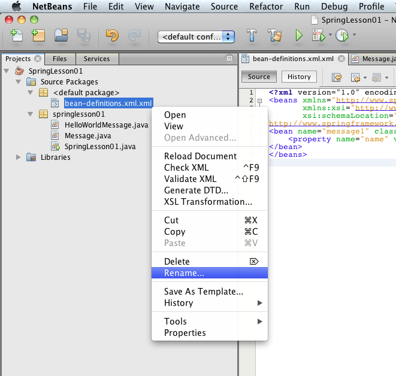The image size is (396, 376).
Task: Click the default package icon
Action: pos(44,92)
